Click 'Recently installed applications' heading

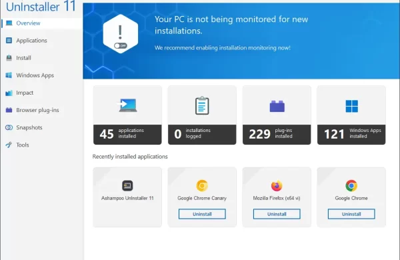tap(130, 157)
